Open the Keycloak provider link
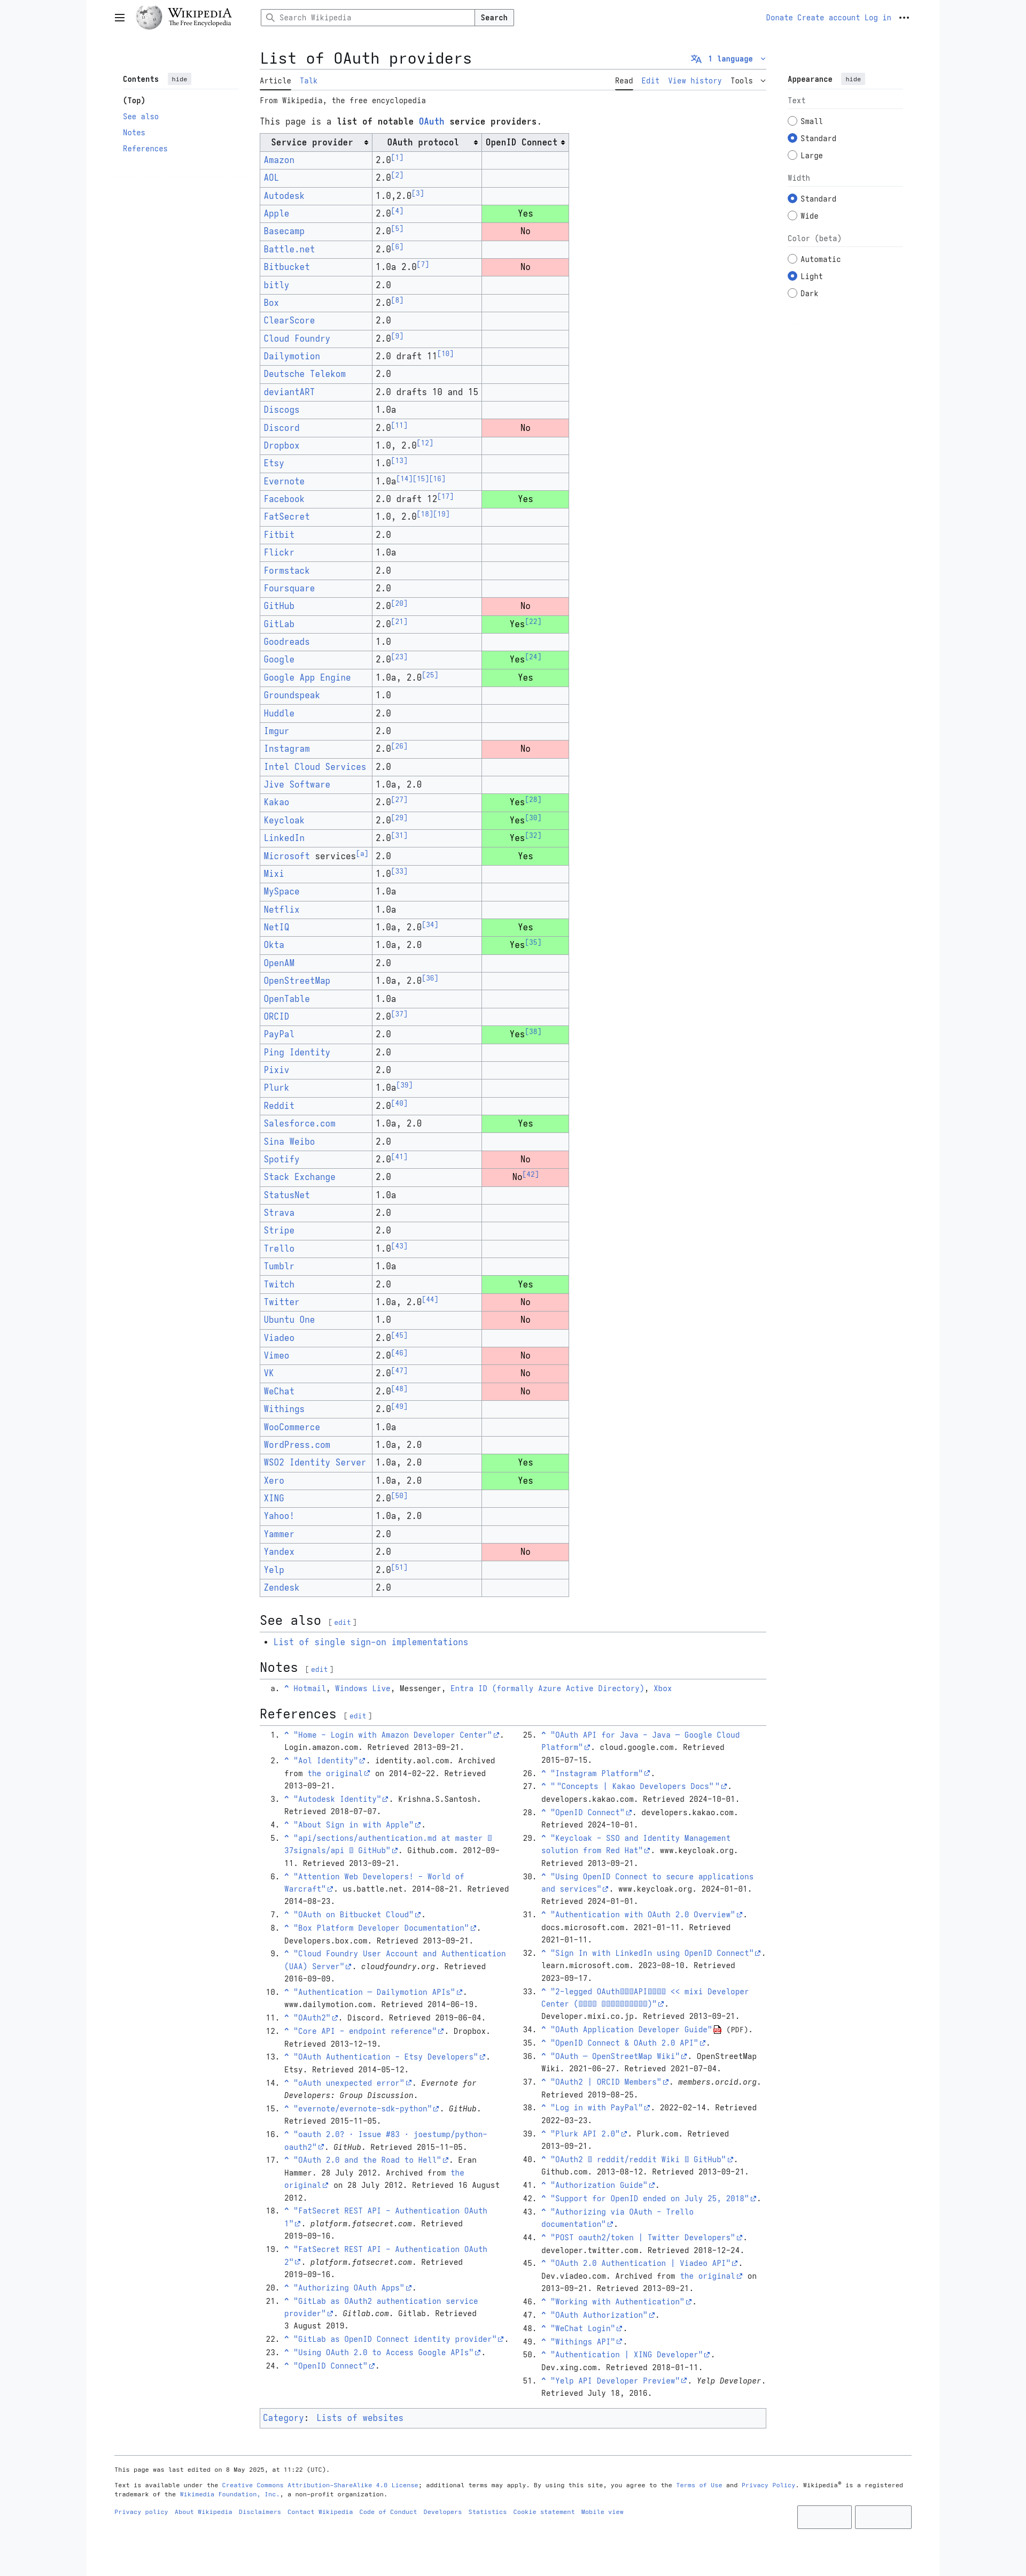The image size is (1026, 2576). click(x=284, y=820)
